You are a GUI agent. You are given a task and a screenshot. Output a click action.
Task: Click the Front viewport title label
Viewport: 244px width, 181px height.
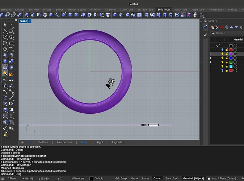pyautogui.click(x=23, y=21)
